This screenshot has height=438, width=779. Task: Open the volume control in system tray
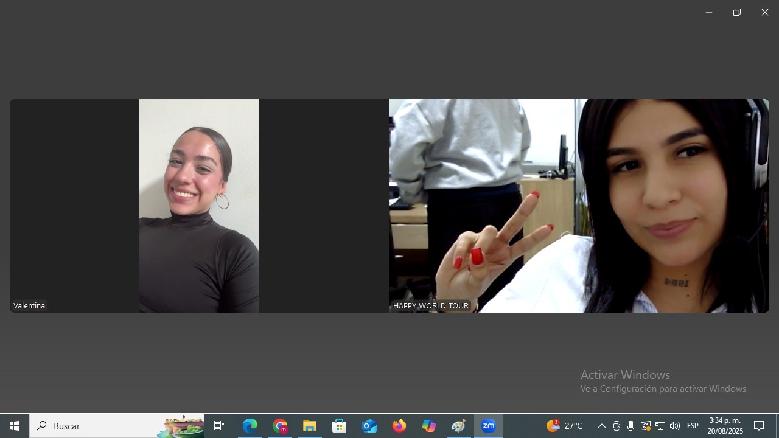[x=675, y=426]
